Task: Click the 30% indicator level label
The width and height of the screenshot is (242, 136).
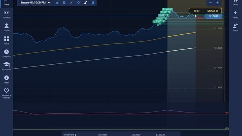Action: [x=227, y=128]
